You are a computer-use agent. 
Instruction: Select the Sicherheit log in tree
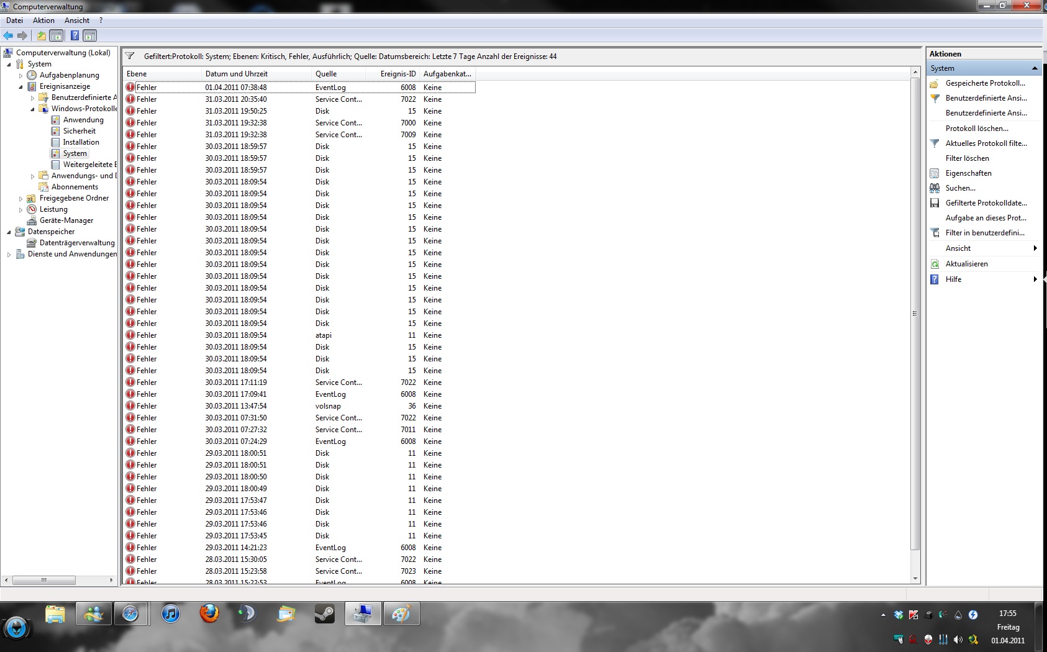[x=79, y=131]
